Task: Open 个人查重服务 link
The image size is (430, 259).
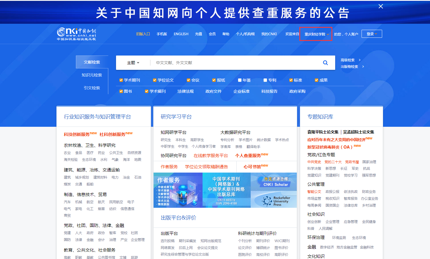Action: [x=248, y=155]
